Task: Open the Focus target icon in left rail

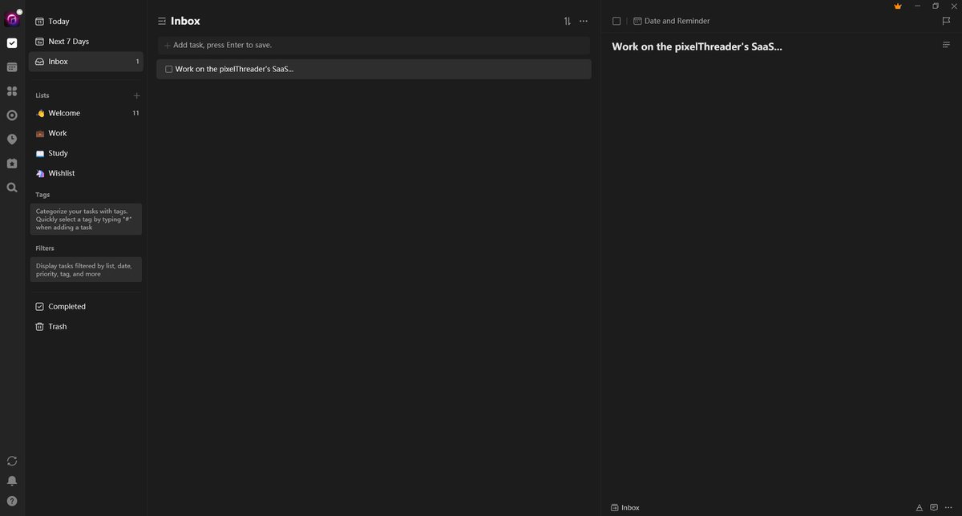Action: (x=12, y=115)
